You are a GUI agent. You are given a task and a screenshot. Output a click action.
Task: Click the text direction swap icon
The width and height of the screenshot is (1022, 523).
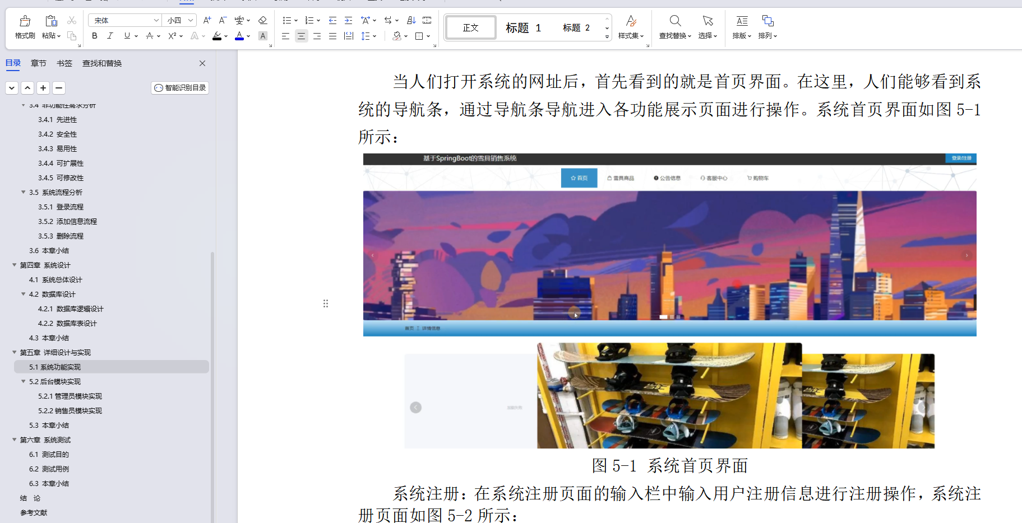tap(388, 20)
